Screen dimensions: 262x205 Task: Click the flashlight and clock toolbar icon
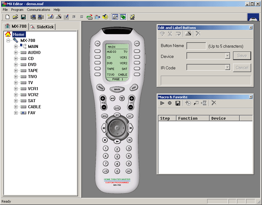coord(105,17)
